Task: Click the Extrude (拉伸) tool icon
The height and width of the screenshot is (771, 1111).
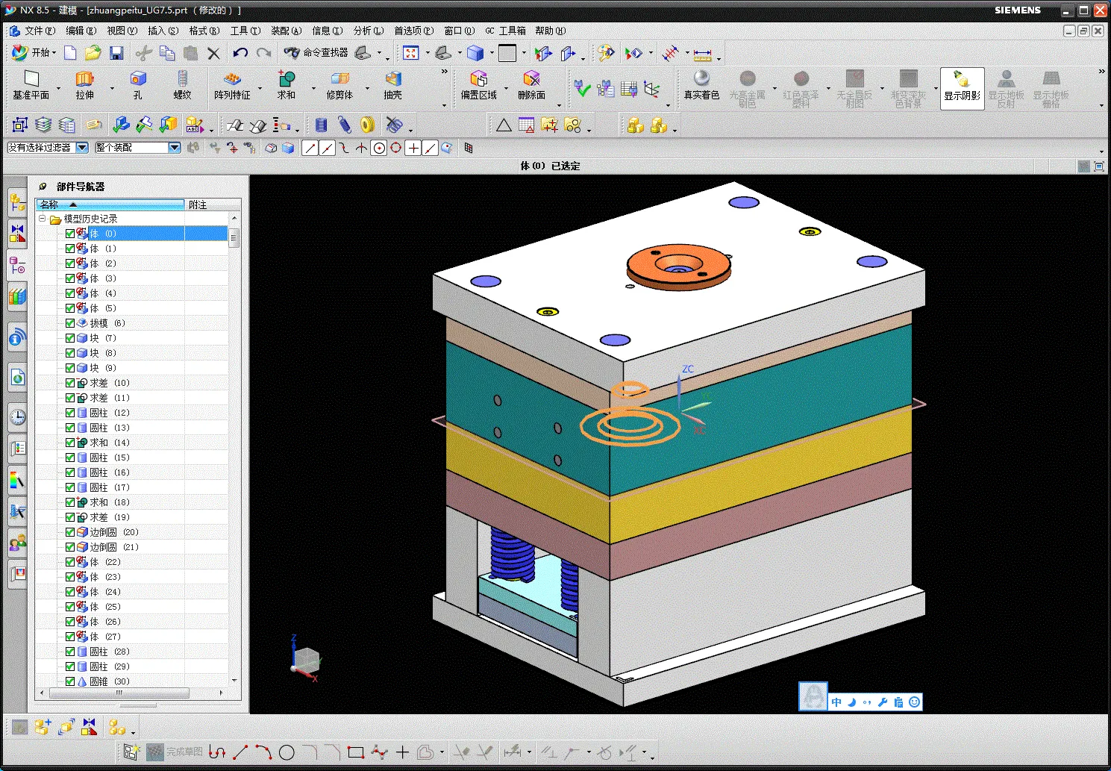Action: click(84, 79)
